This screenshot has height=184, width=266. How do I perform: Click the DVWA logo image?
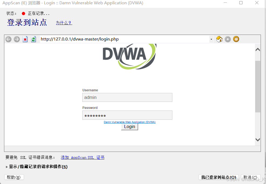click(129, 56)
